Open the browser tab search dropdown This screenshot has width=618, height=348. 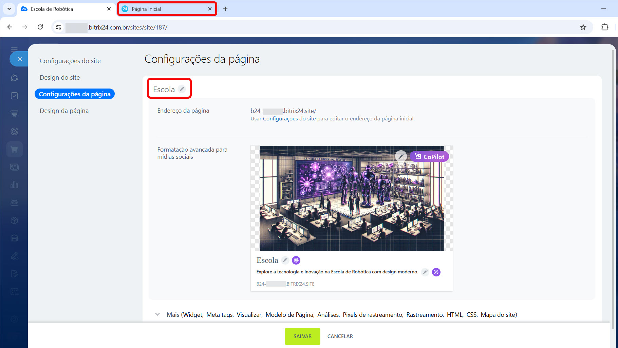[9, 9]
